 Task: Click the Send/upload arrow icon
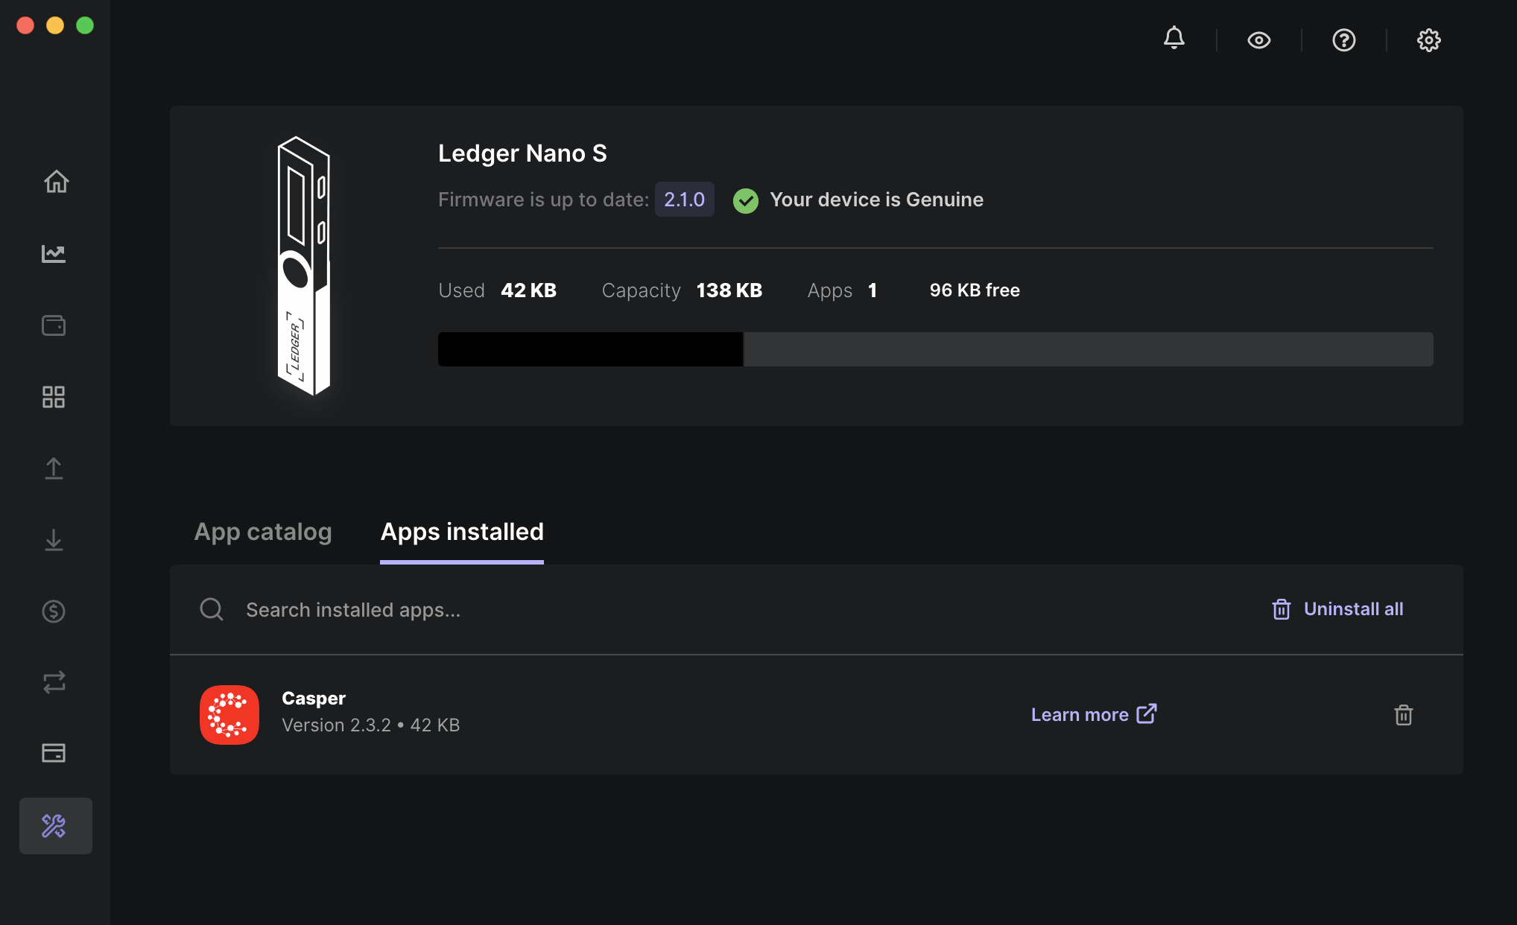click(55, 469)
